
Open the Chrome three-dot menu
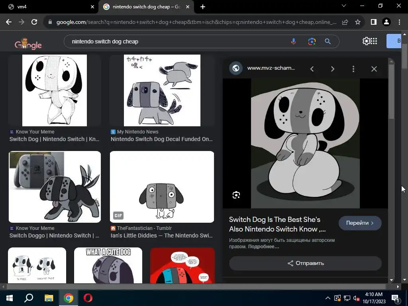[x=399, y=22]
